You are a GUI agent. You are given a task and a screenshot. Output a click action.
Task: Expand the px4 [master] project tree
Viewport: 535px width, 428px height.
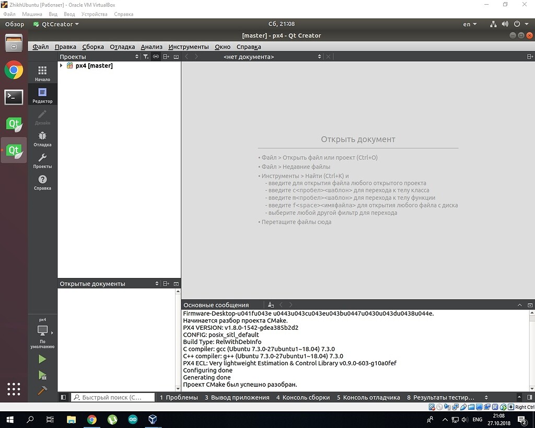(x=61, y=65)
